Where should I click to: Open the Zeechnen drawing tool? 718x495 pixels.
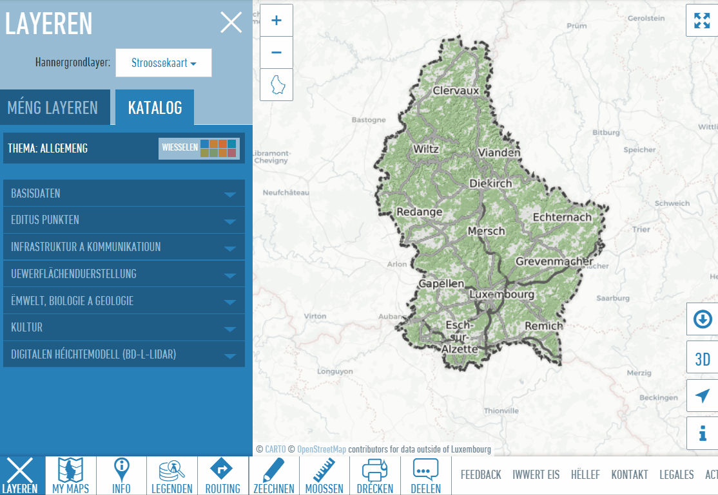click(274, 476)
